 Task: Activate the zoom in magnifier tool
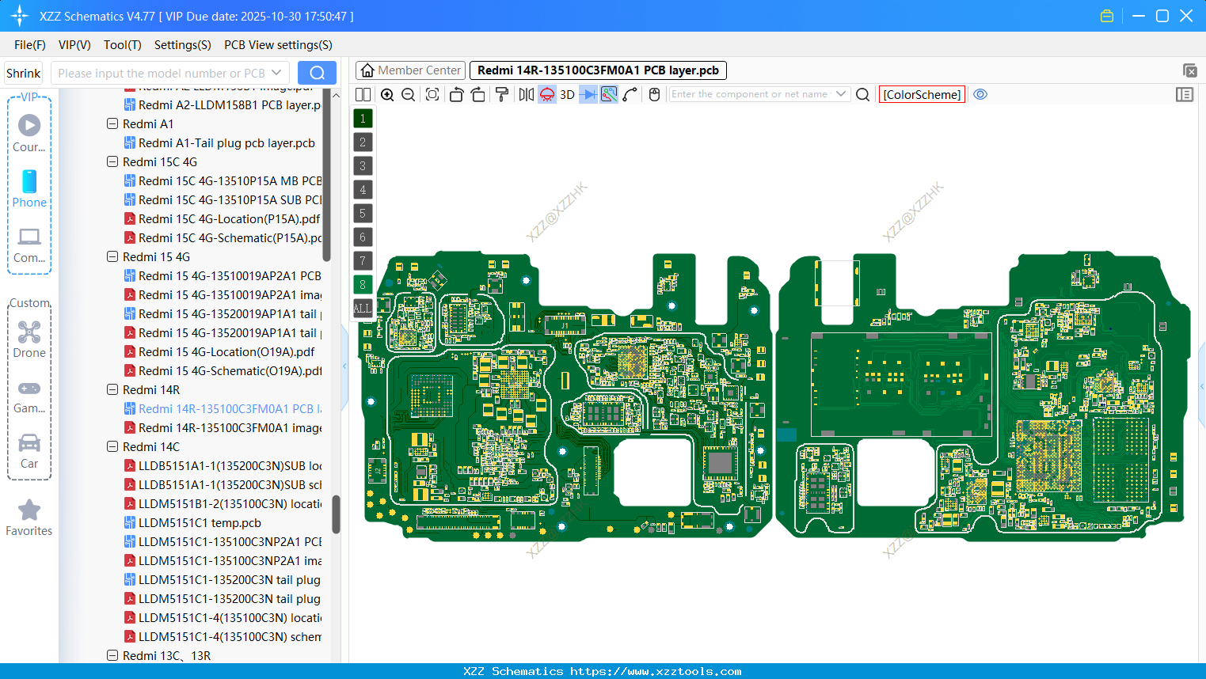[x=387, y=94]
